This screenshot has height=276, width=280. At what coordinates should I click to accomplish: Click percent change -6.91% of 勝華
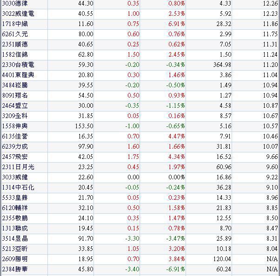click(175, 269)
